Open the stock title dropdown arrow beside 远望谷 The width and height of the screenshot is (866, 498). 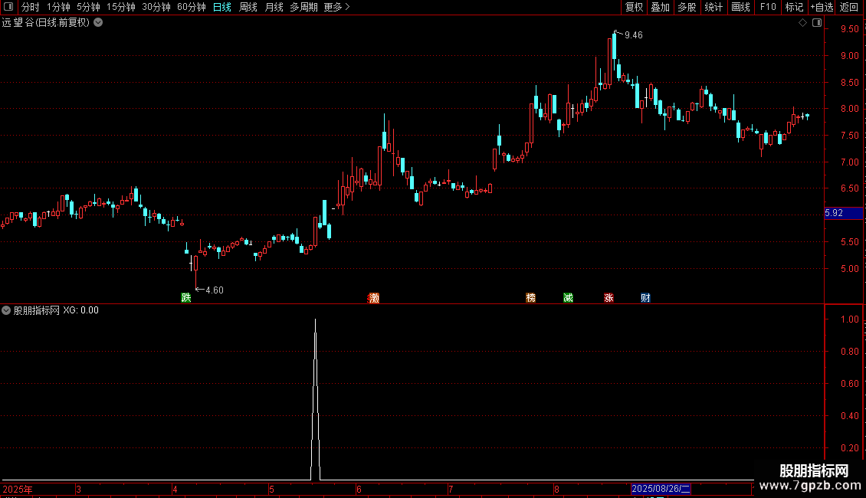pos(98,23)
